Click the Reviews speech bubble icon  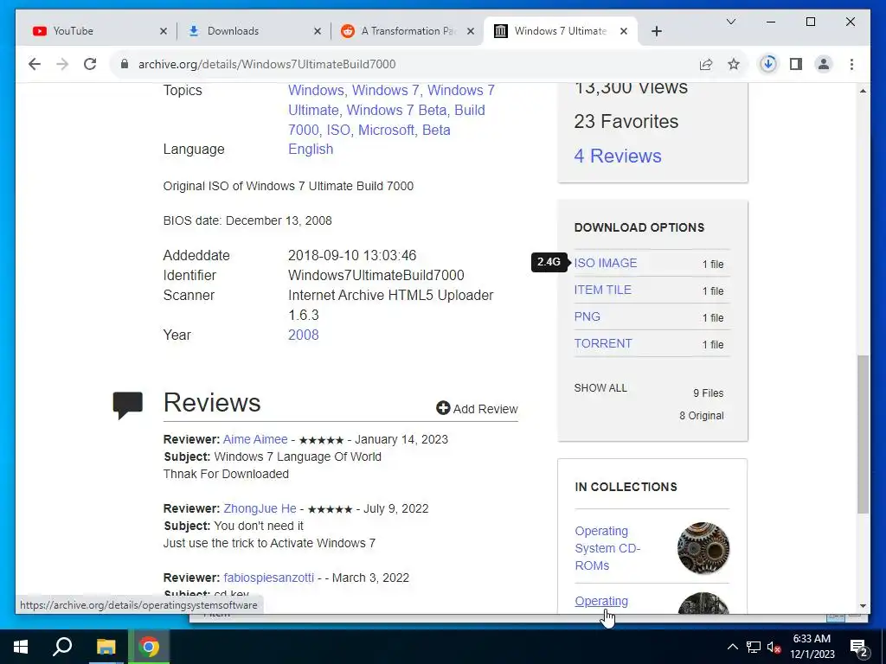[128, 405]
